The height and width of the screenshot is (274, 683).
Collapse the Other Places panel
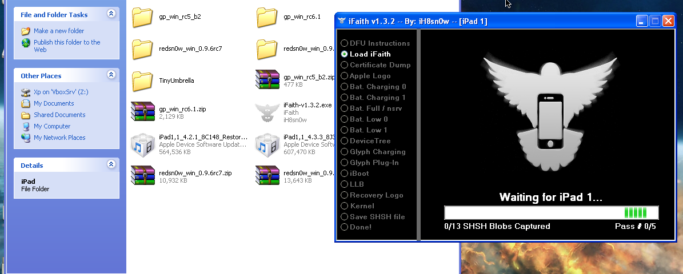(x=111, y=75)
